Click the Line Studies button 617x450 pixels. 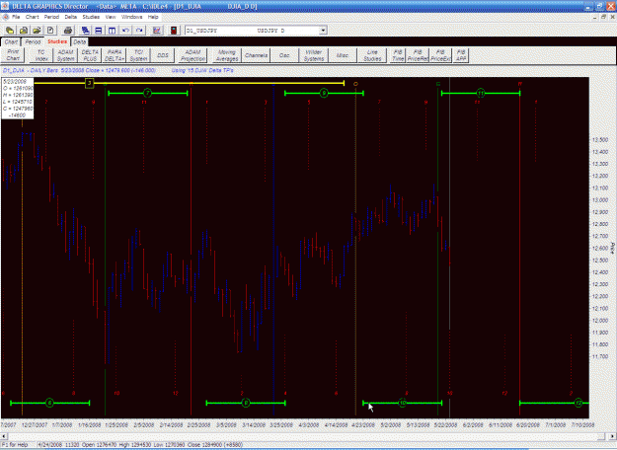(372, 55)
